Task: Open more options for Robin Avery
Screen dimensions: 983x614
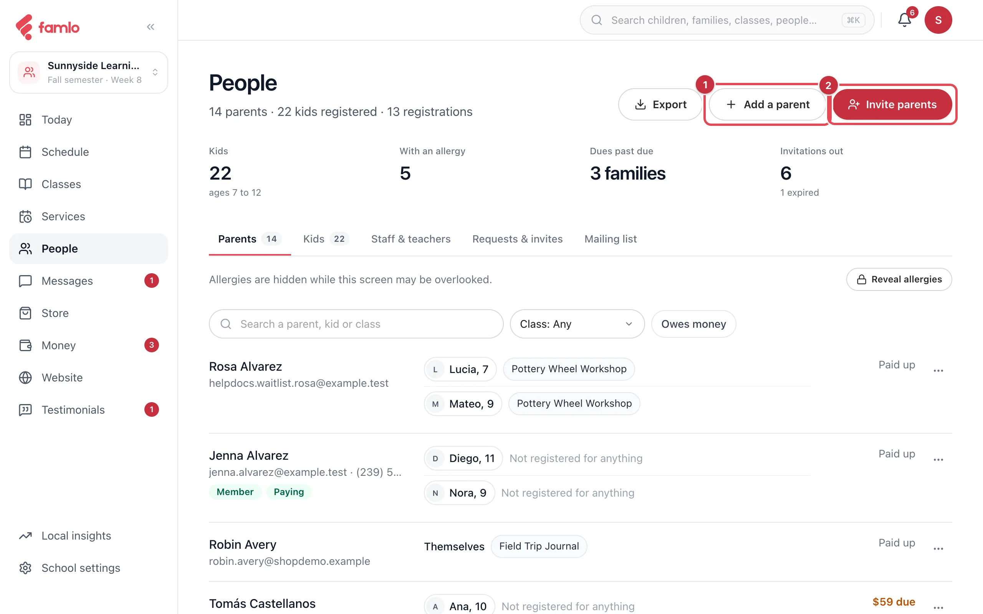Action: click(x=938, y=548)
